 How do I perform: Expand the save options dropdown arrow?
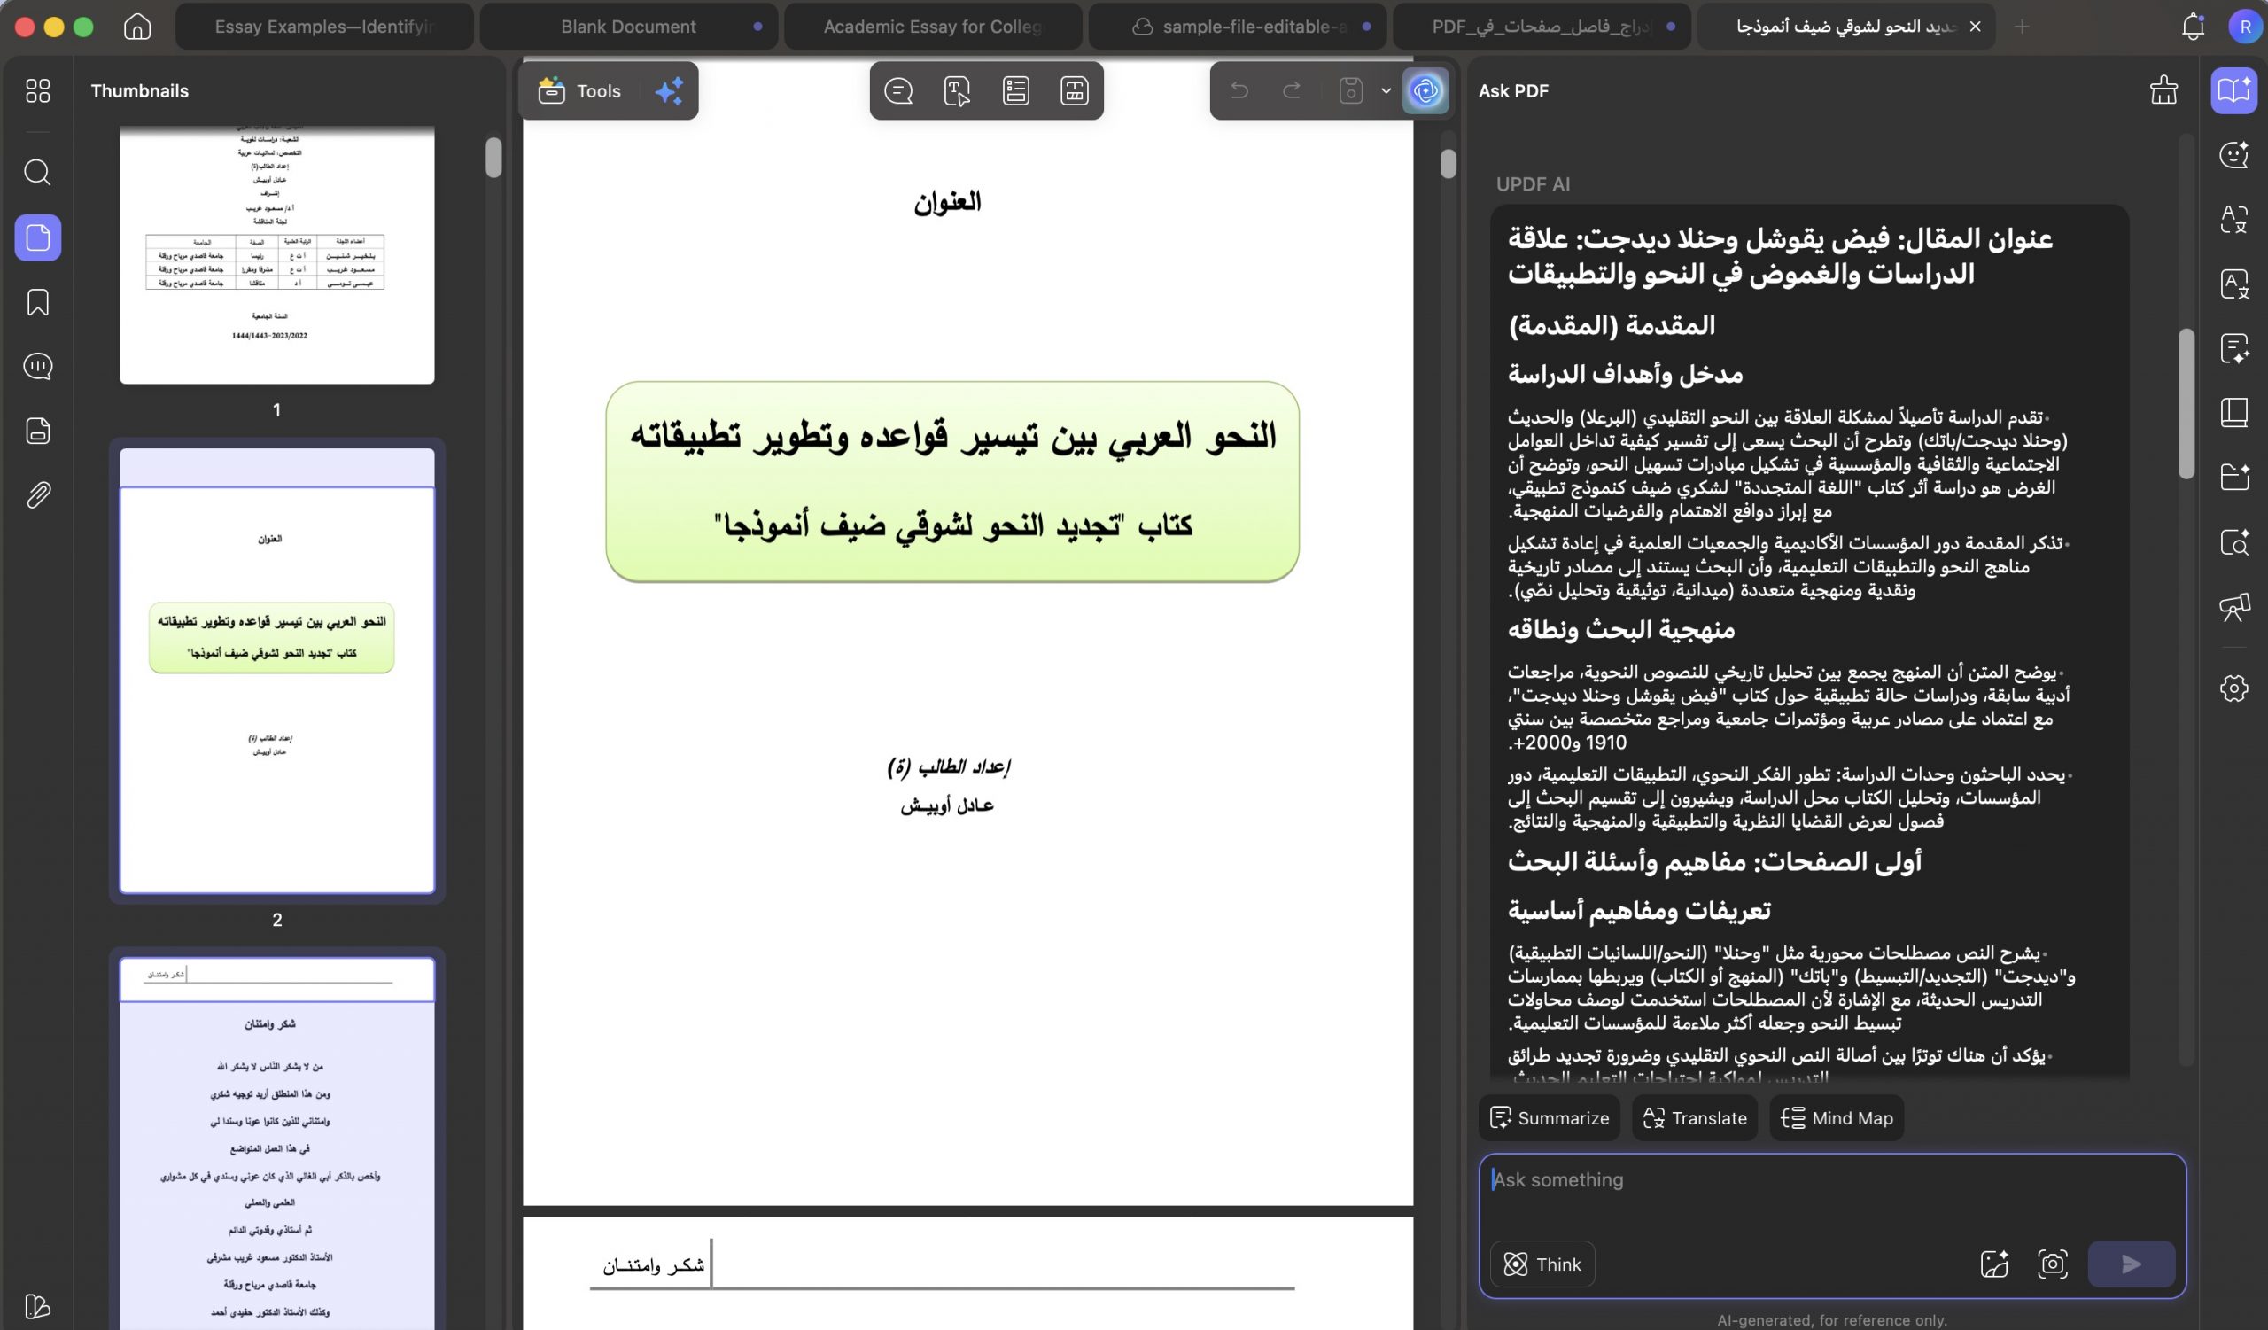tap(1386, 90)
